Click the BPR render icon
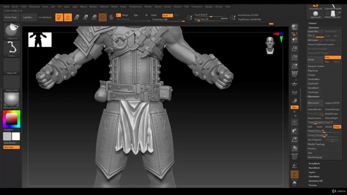Viewport: 347px width, 195px height. point(294,27)
